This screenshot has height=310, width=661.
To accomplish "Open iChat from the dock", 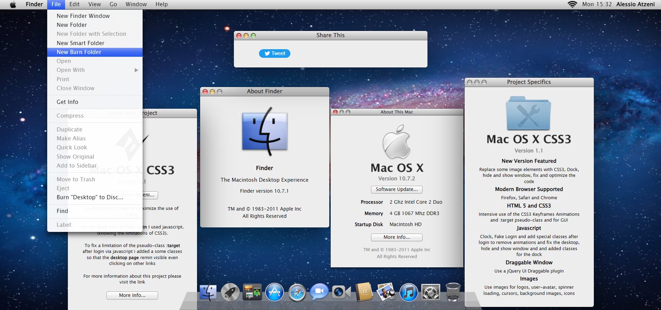I will [319, 292].
